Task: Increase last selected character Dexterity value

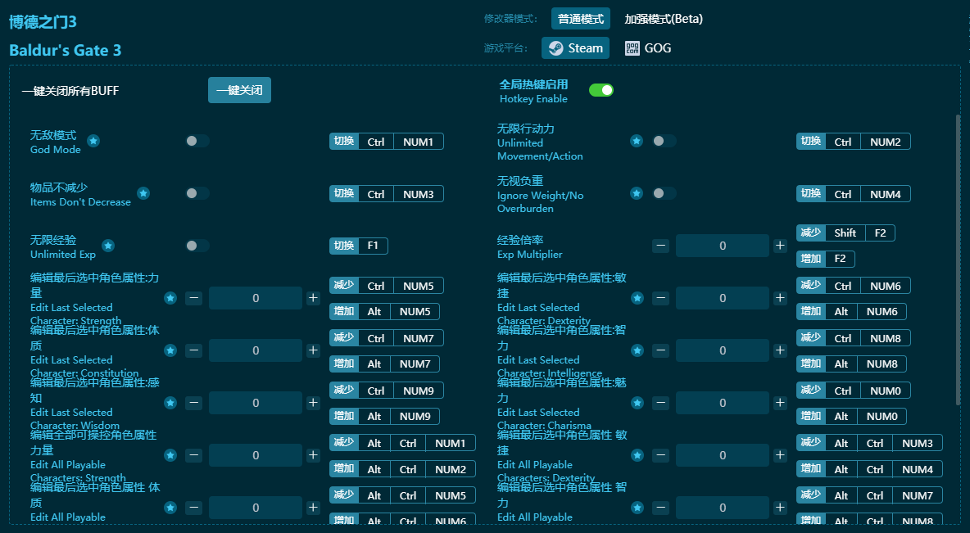Action: click(x=780, y=298)
